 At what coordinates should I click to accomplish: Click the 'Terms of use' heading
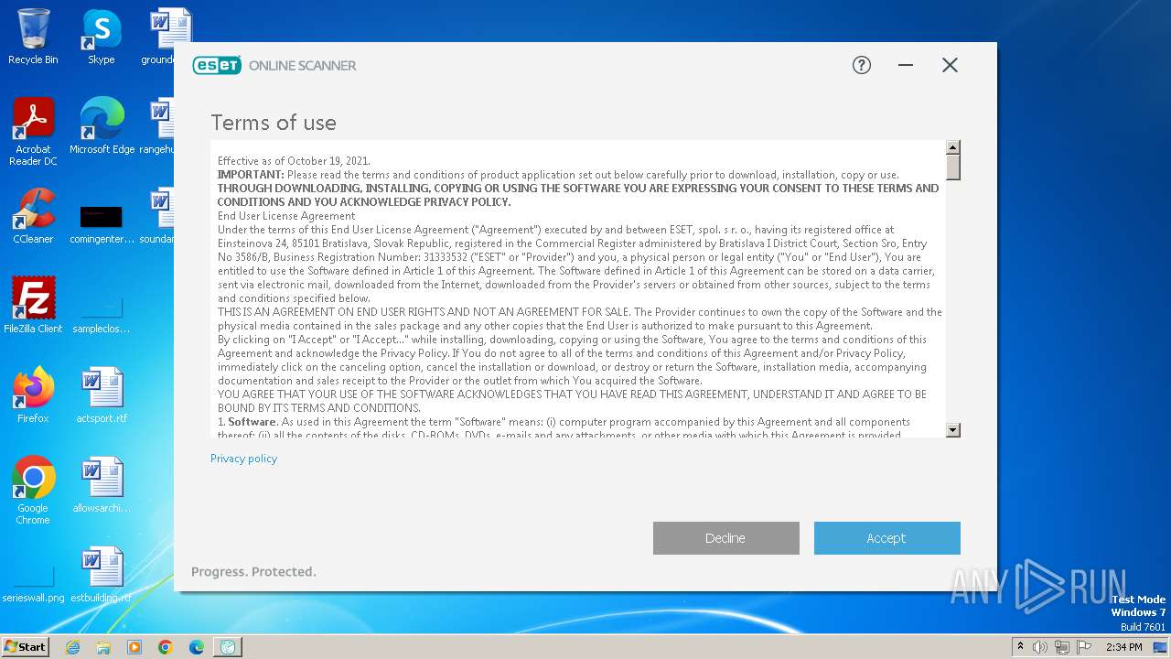coord(274,123)
